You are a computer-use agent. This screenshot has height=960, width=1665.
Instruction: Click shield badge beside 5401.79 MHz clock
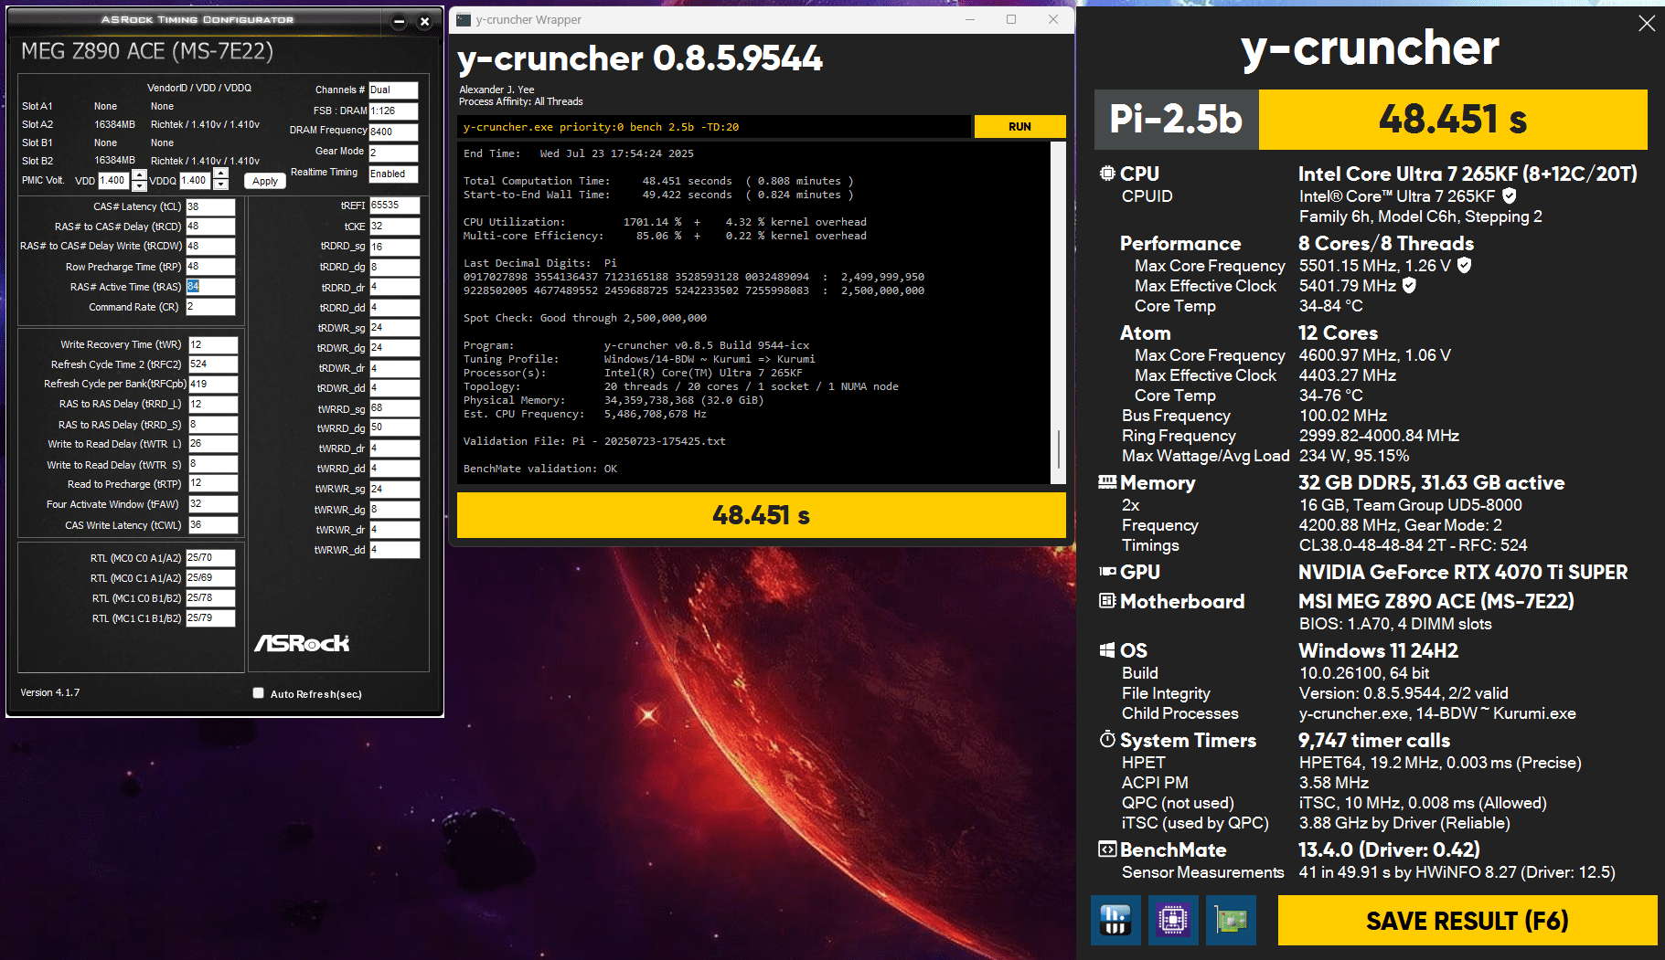(x=1409, y=285)
